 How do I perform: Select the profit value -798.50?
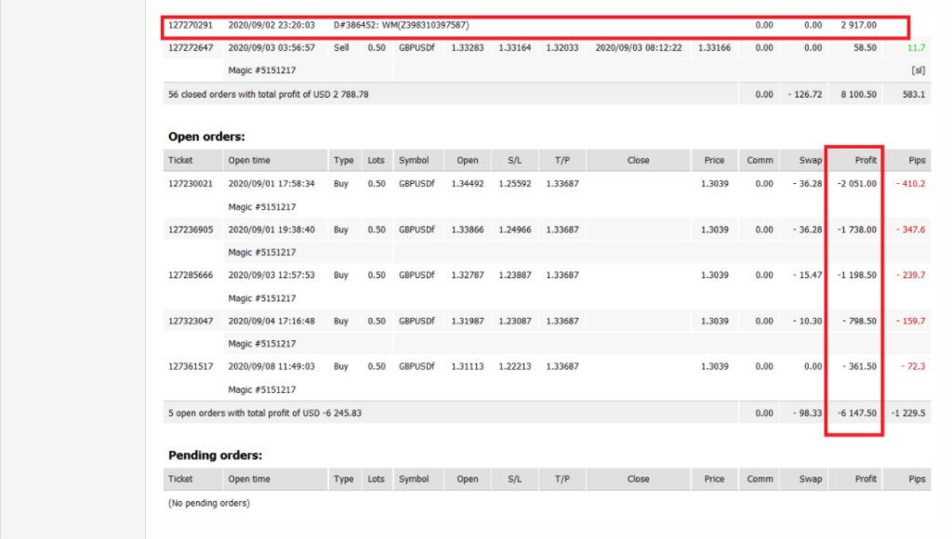(x=859, y=322)
